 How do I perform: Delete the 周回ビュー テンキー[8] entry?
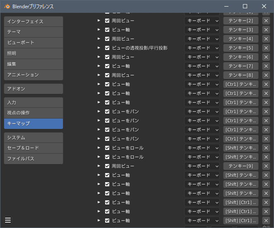click(x=266, y=75)
